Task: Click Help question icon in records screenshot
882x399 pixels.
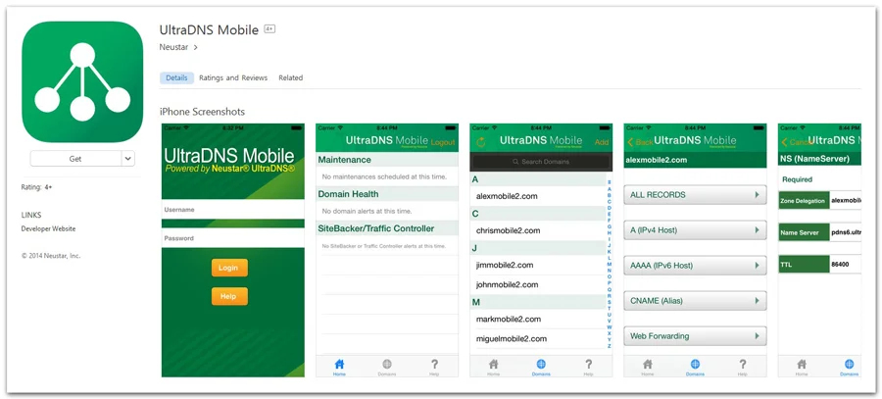Action: pos(743,367)
